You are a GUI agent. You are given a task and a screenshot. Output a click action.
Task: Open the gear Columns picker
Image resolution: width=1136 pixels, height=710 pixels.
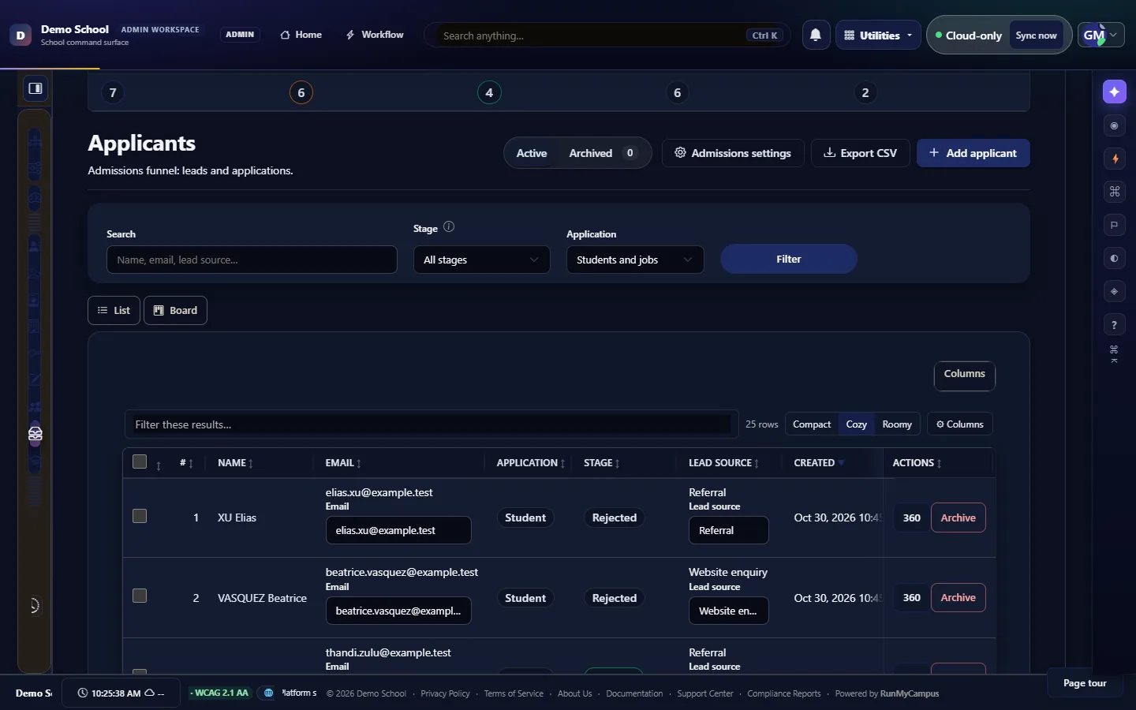[960, 424]
